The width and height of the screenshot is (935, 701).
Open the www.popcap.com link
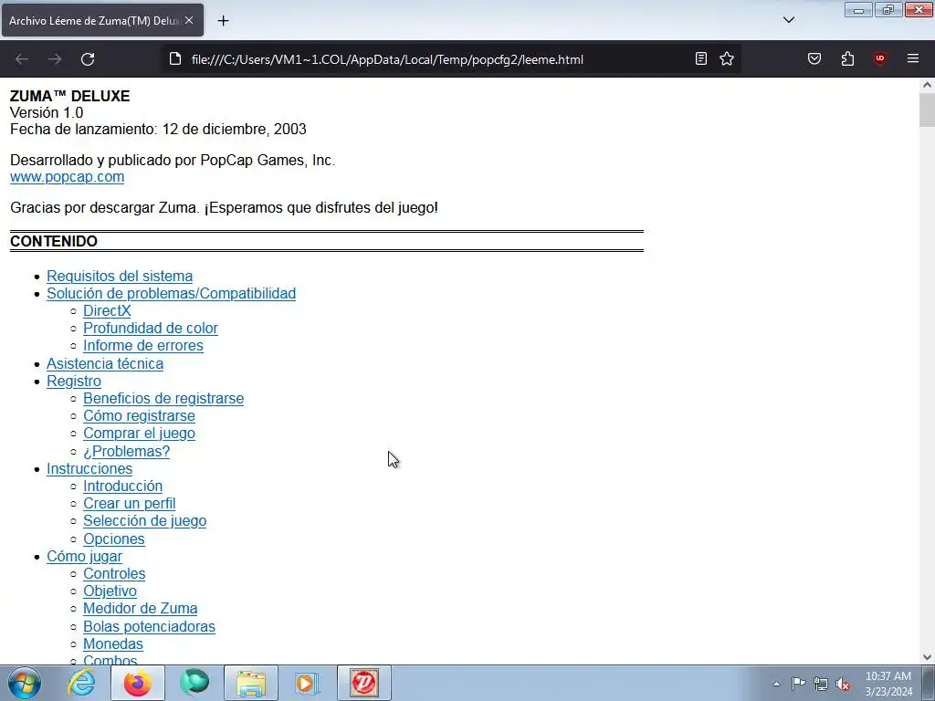(x=68, y=177)
